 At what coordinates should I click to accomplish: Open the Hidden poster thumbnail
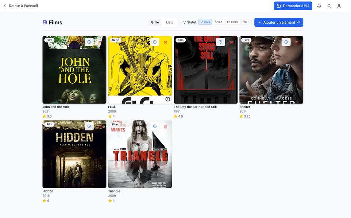click(x=74, y=154)
